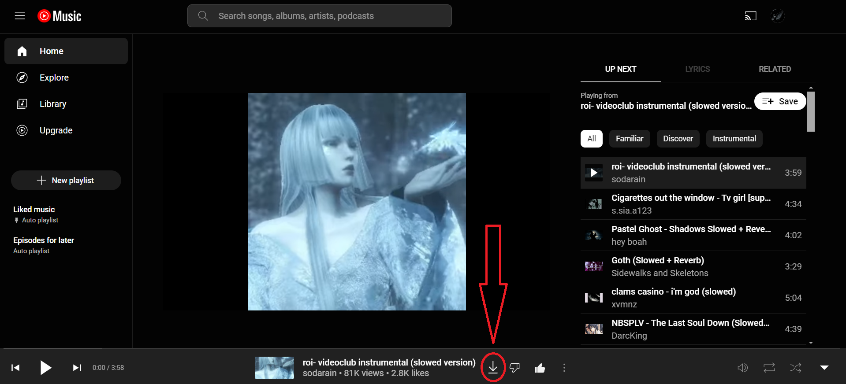Create a New playlist
Viewport: 846px width, 384px height.
coord(66,181)
